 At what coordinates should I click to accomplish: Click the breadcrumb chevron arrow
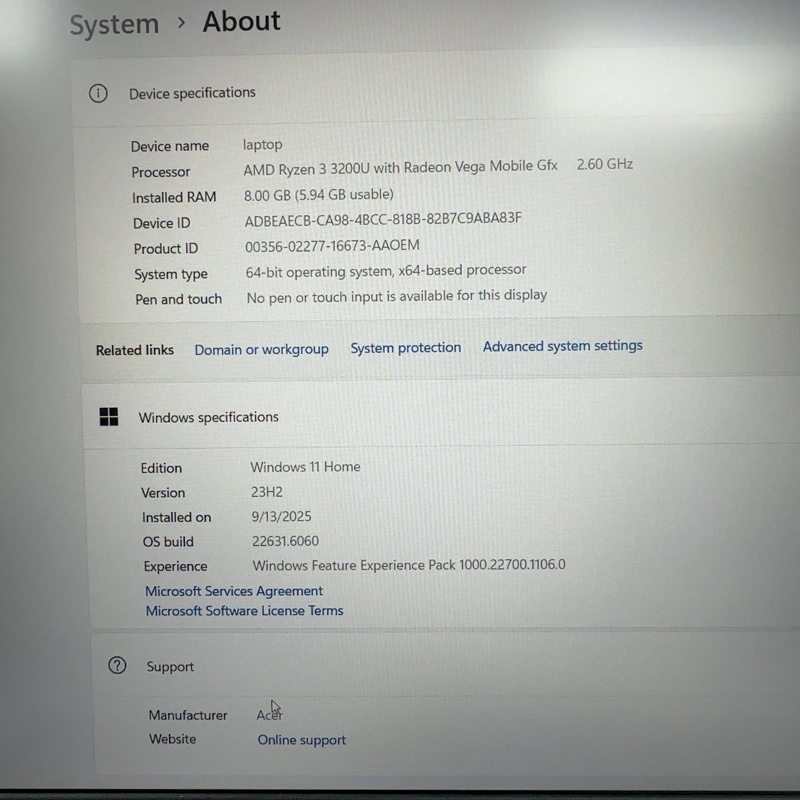(181, 23)
